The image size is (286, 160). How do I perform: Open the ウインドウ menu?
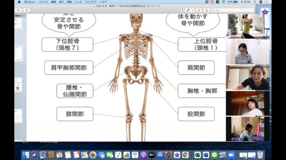[x=91, y=2]
